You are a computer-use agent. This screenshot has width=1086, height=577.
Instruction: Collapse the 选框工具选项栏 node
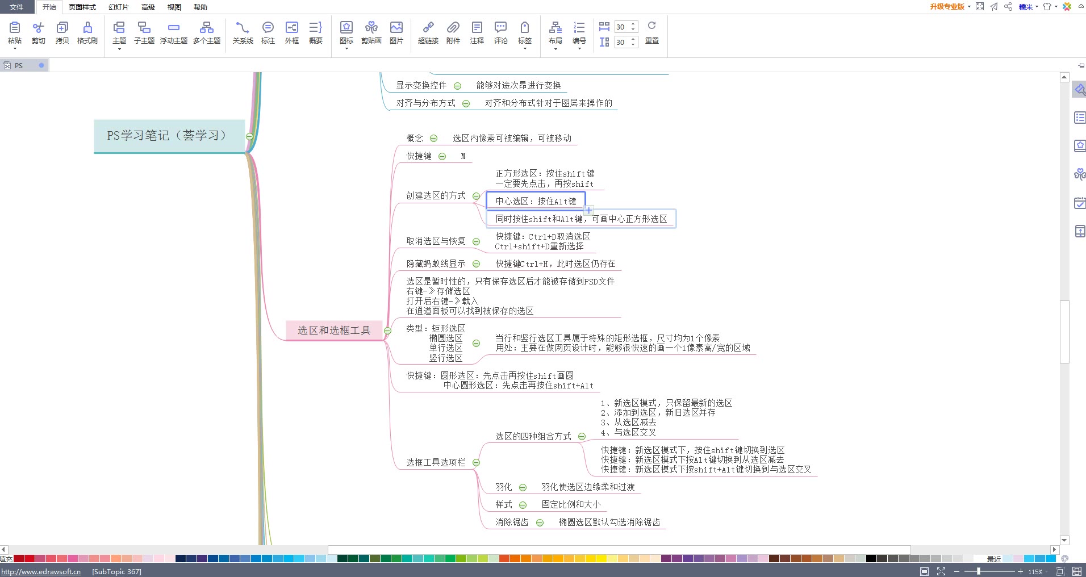coord(477,462)
